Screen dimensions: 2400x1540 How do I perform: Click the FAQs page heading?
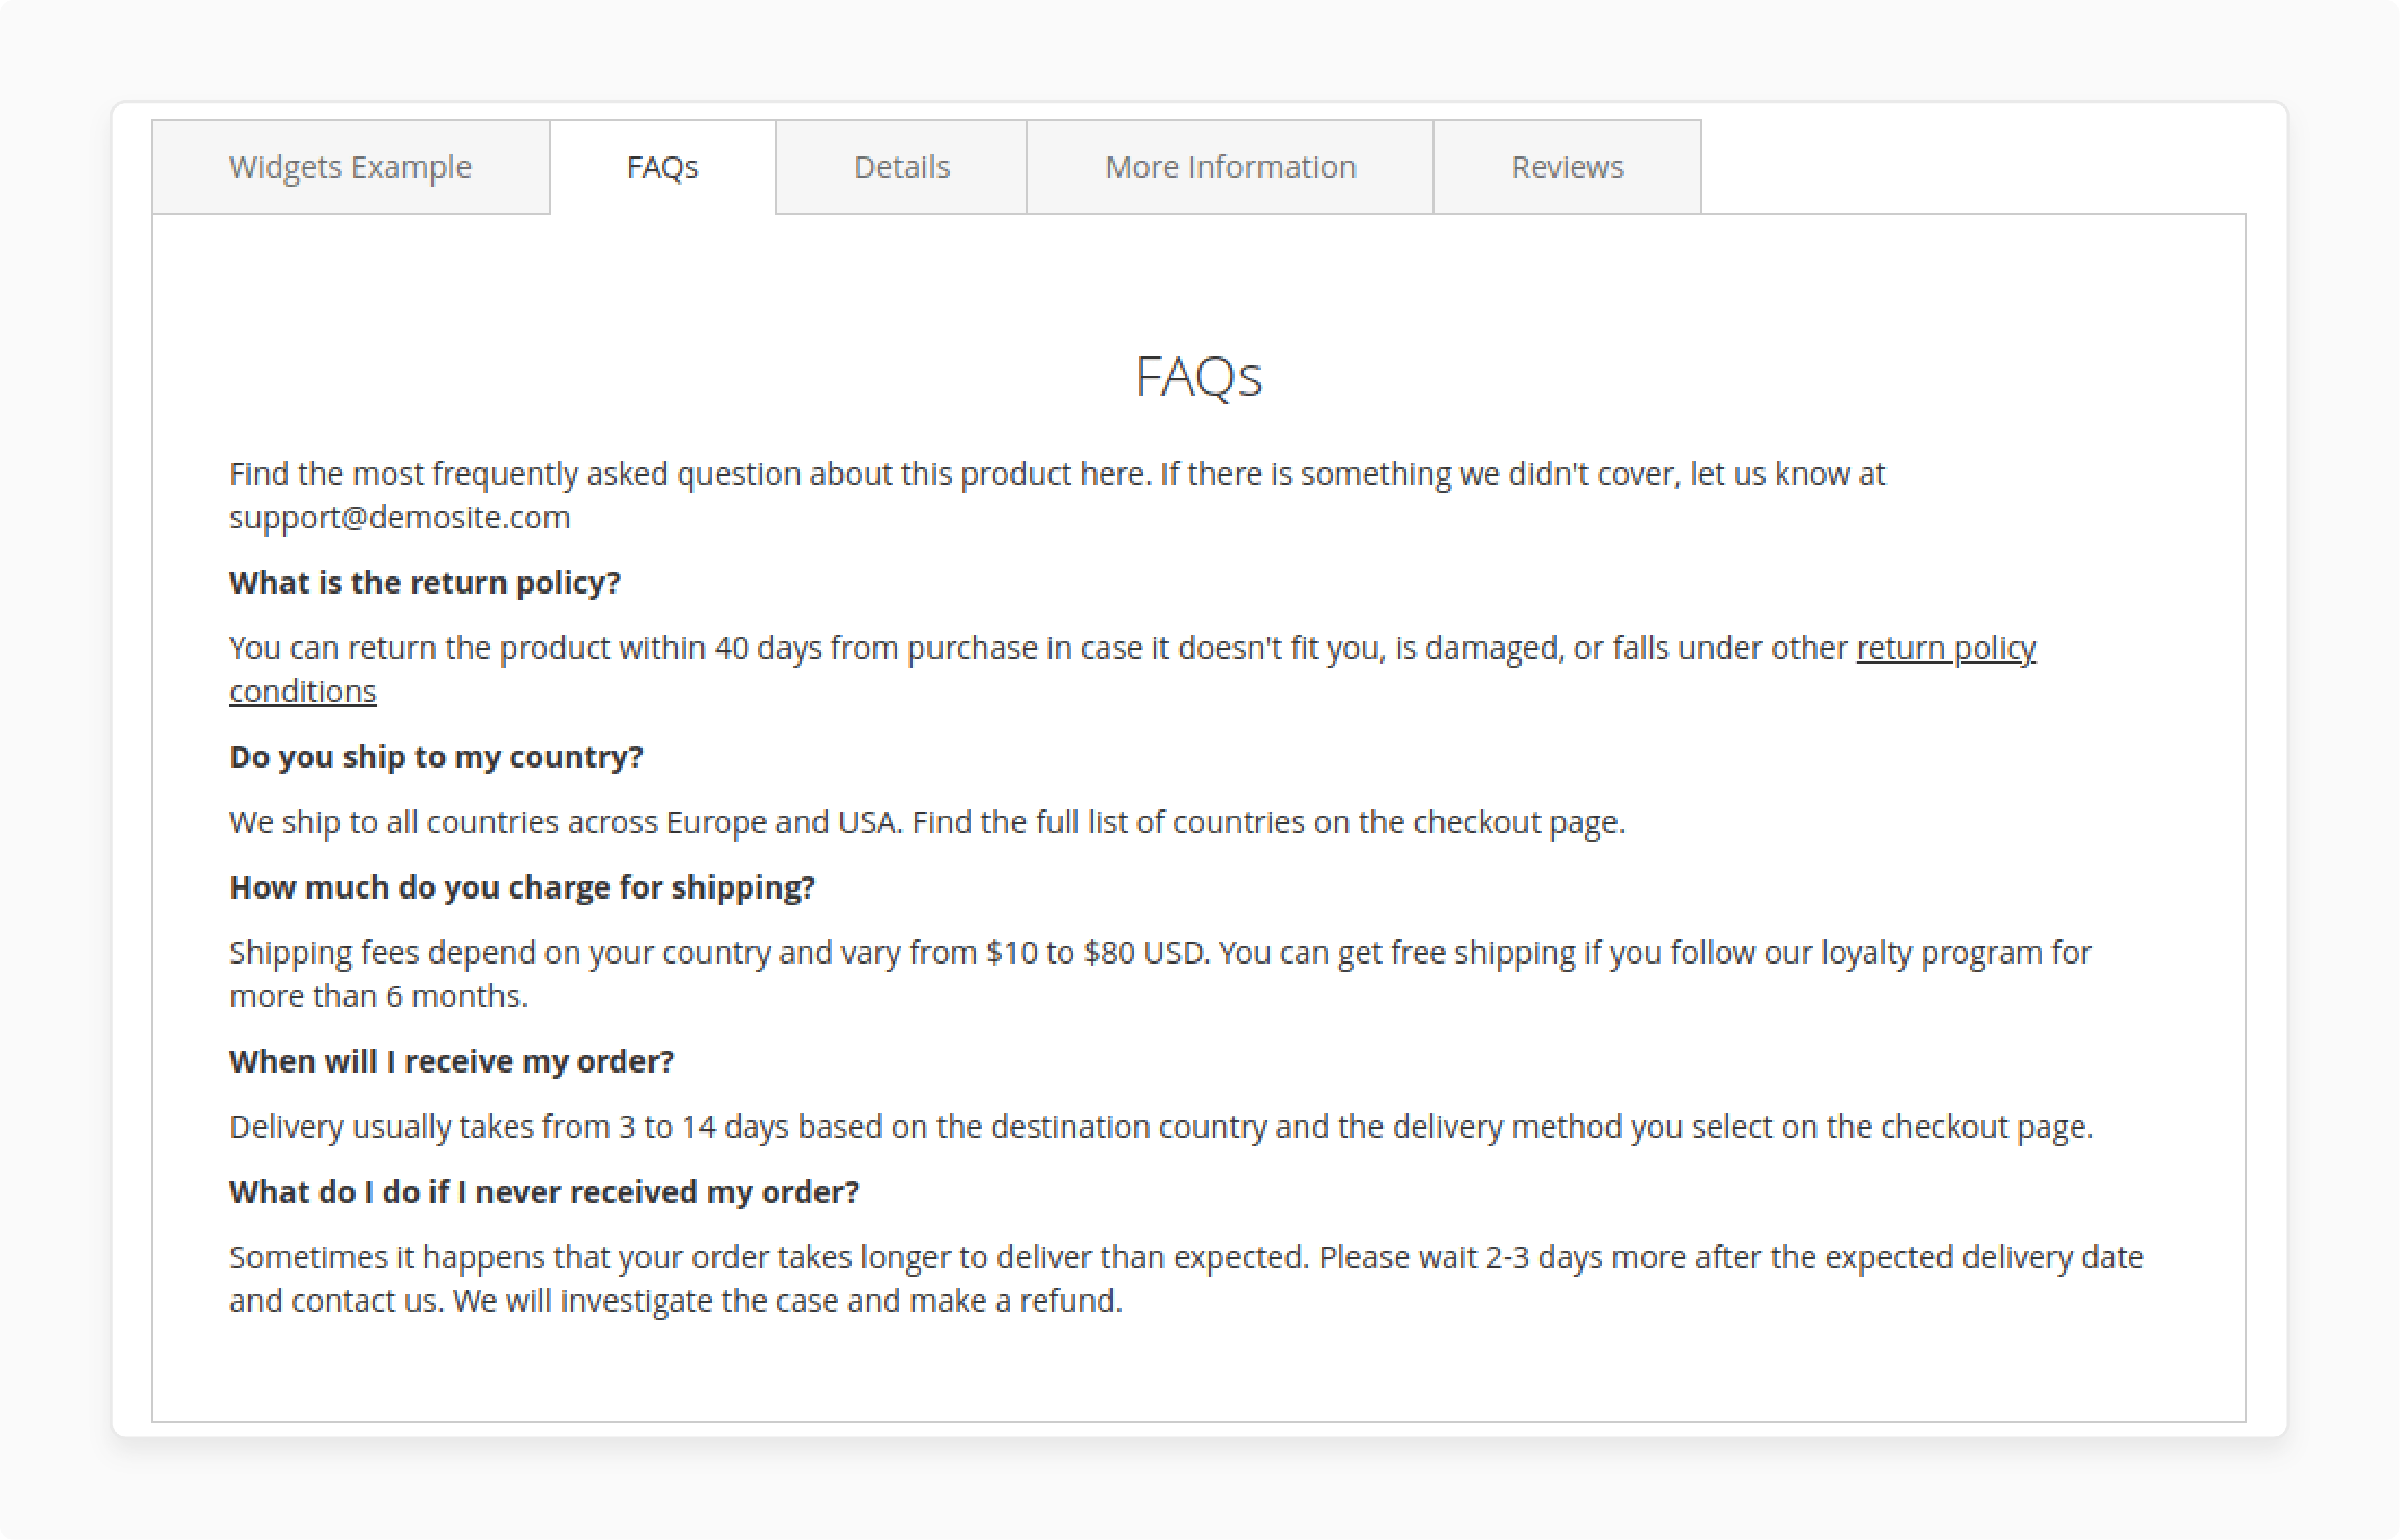click(1199, 377)
